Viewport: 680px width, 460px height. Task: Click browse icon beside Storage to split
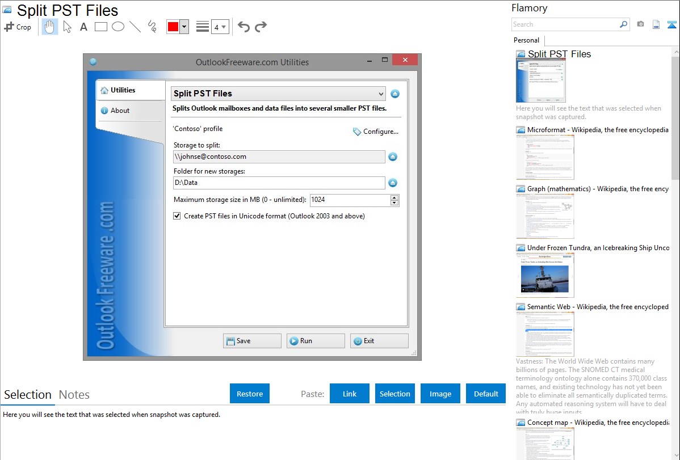point(393,157)
